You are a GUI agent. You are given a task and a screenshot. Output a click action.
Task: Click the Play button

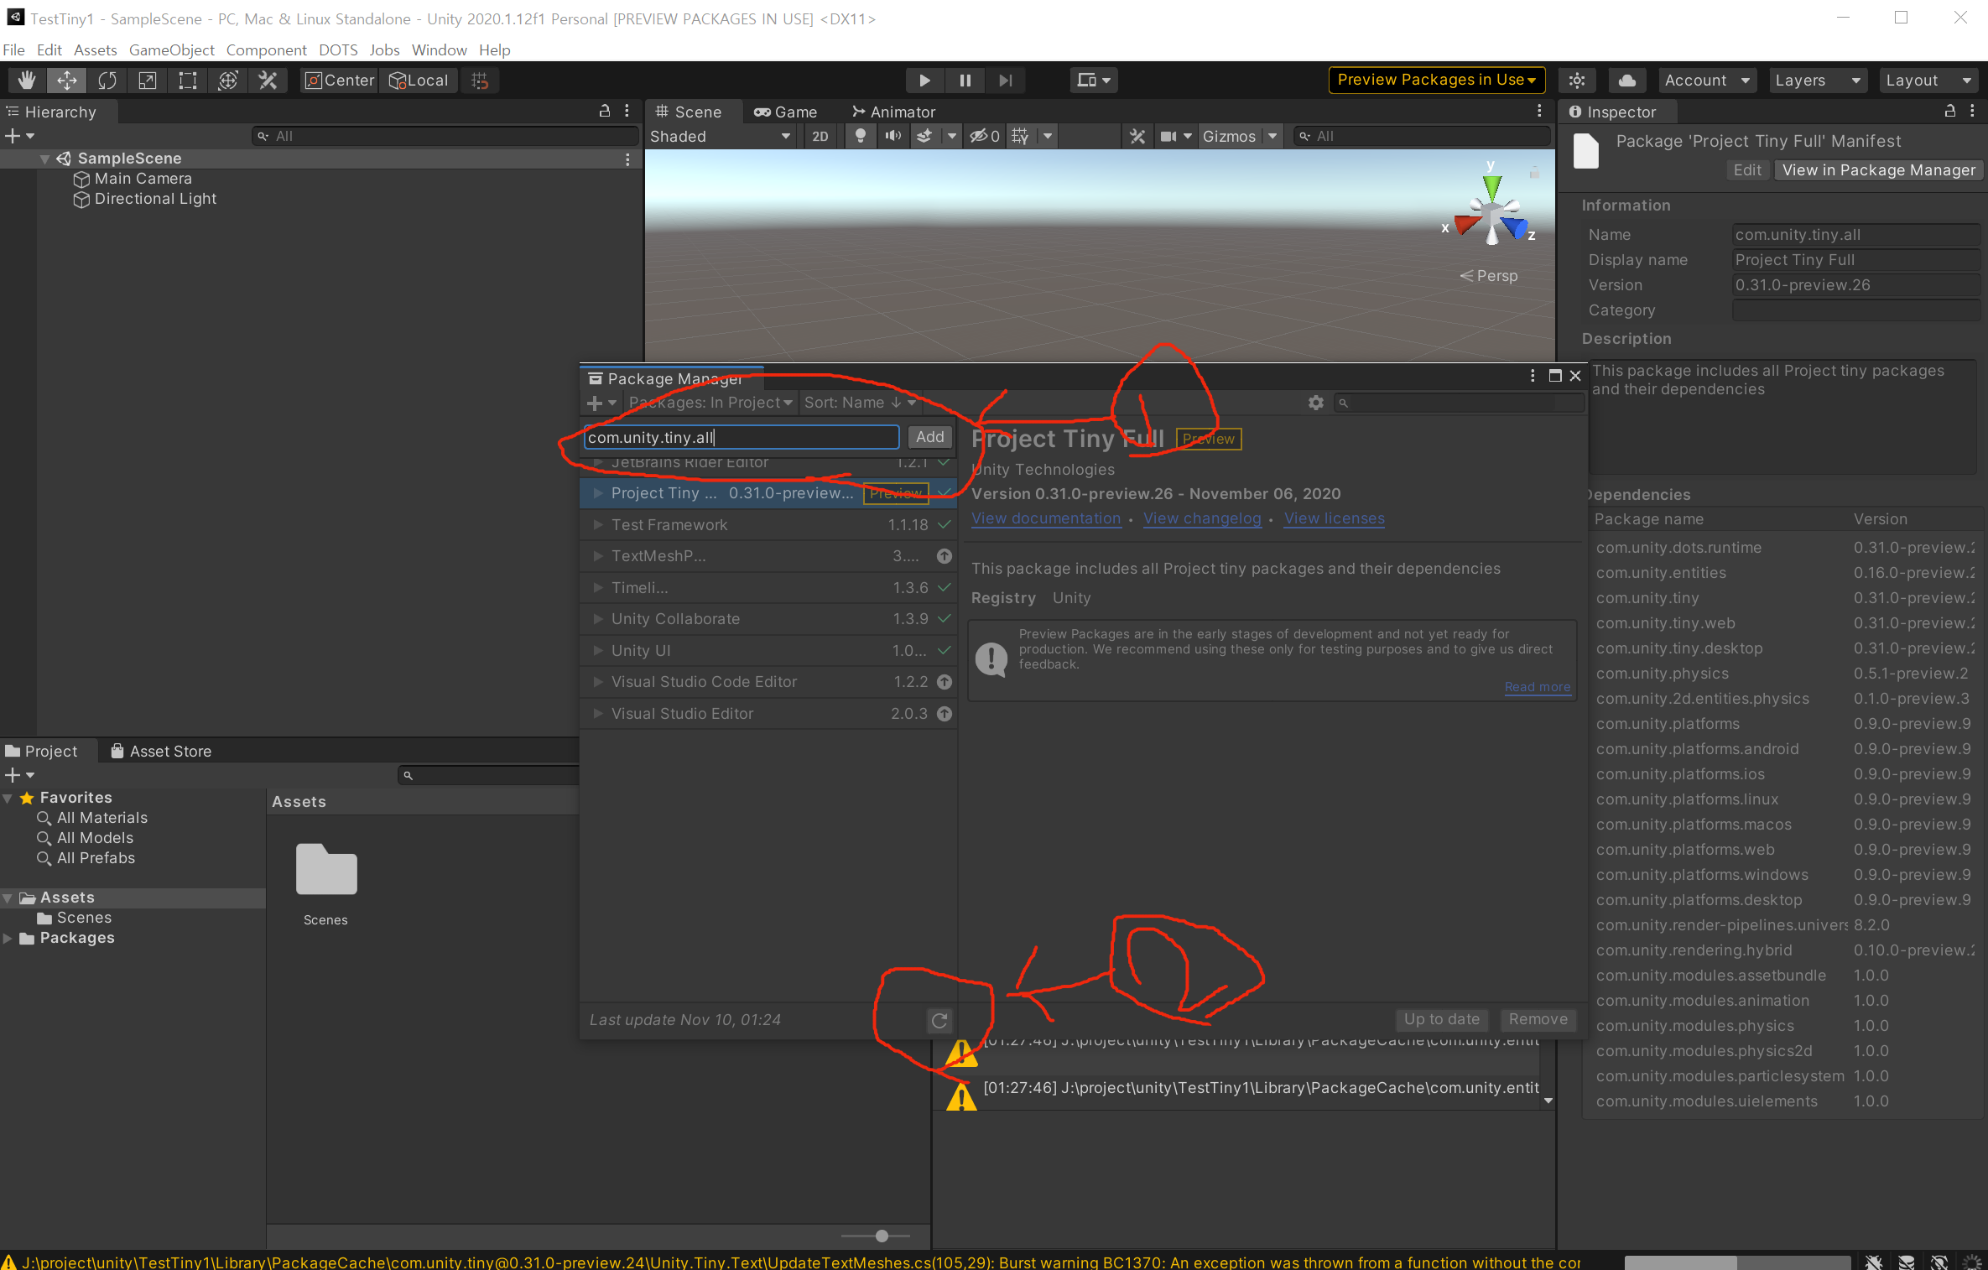click(x=924, y=81)
